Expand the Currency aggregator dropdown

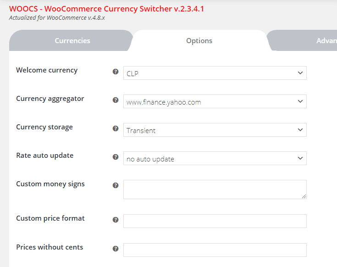point(215,101)
